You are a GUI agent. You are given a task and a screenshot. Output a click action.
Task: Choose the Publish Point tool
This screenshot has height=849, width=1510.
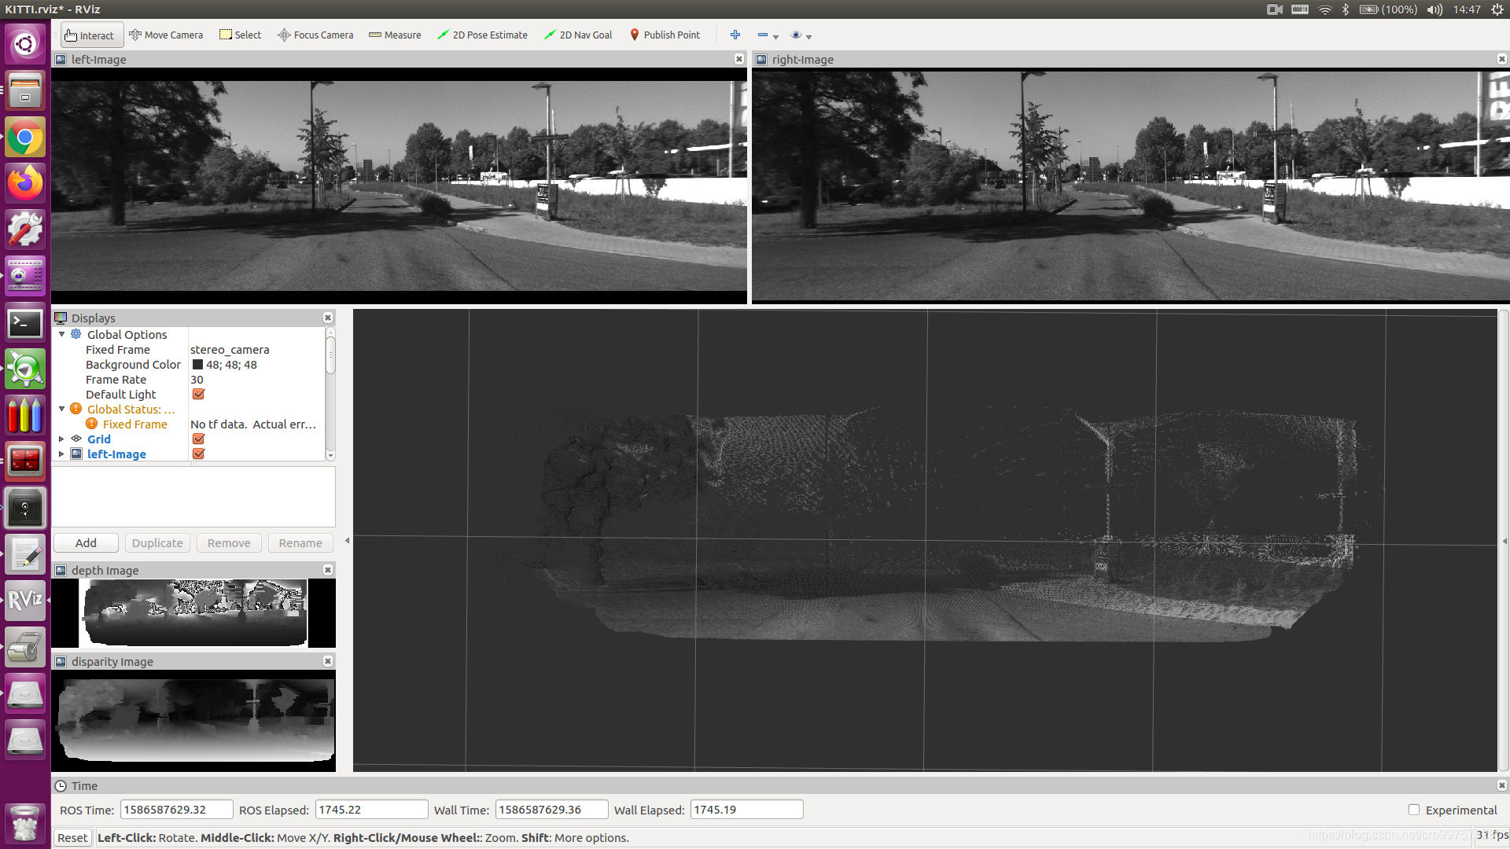point(665,35)
